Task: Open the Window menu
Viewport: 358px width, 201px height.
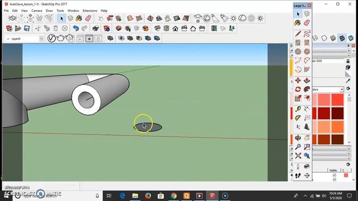Action: tap(73, 11)
